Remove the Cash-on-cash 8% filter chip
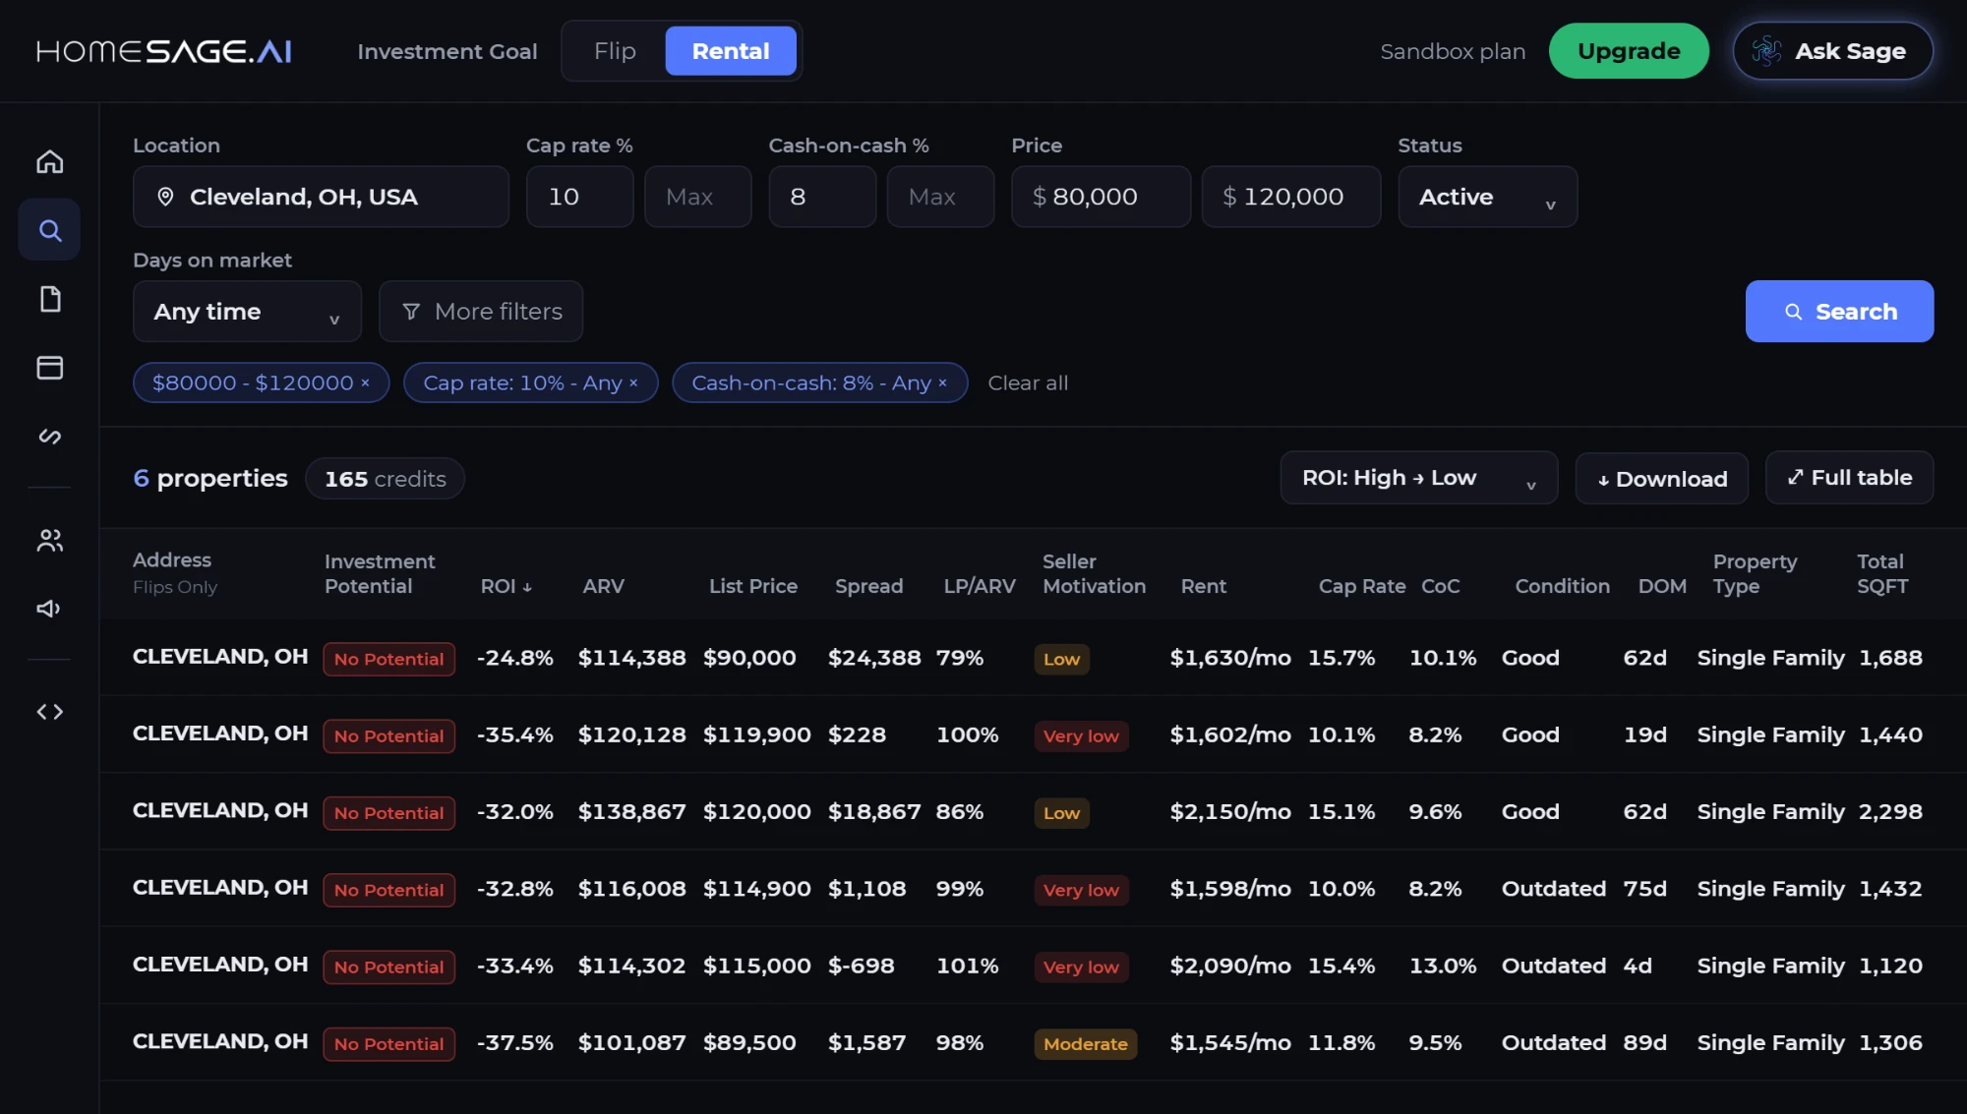Viewport: 1967px width, 1114px height. (x=942, y=383)
